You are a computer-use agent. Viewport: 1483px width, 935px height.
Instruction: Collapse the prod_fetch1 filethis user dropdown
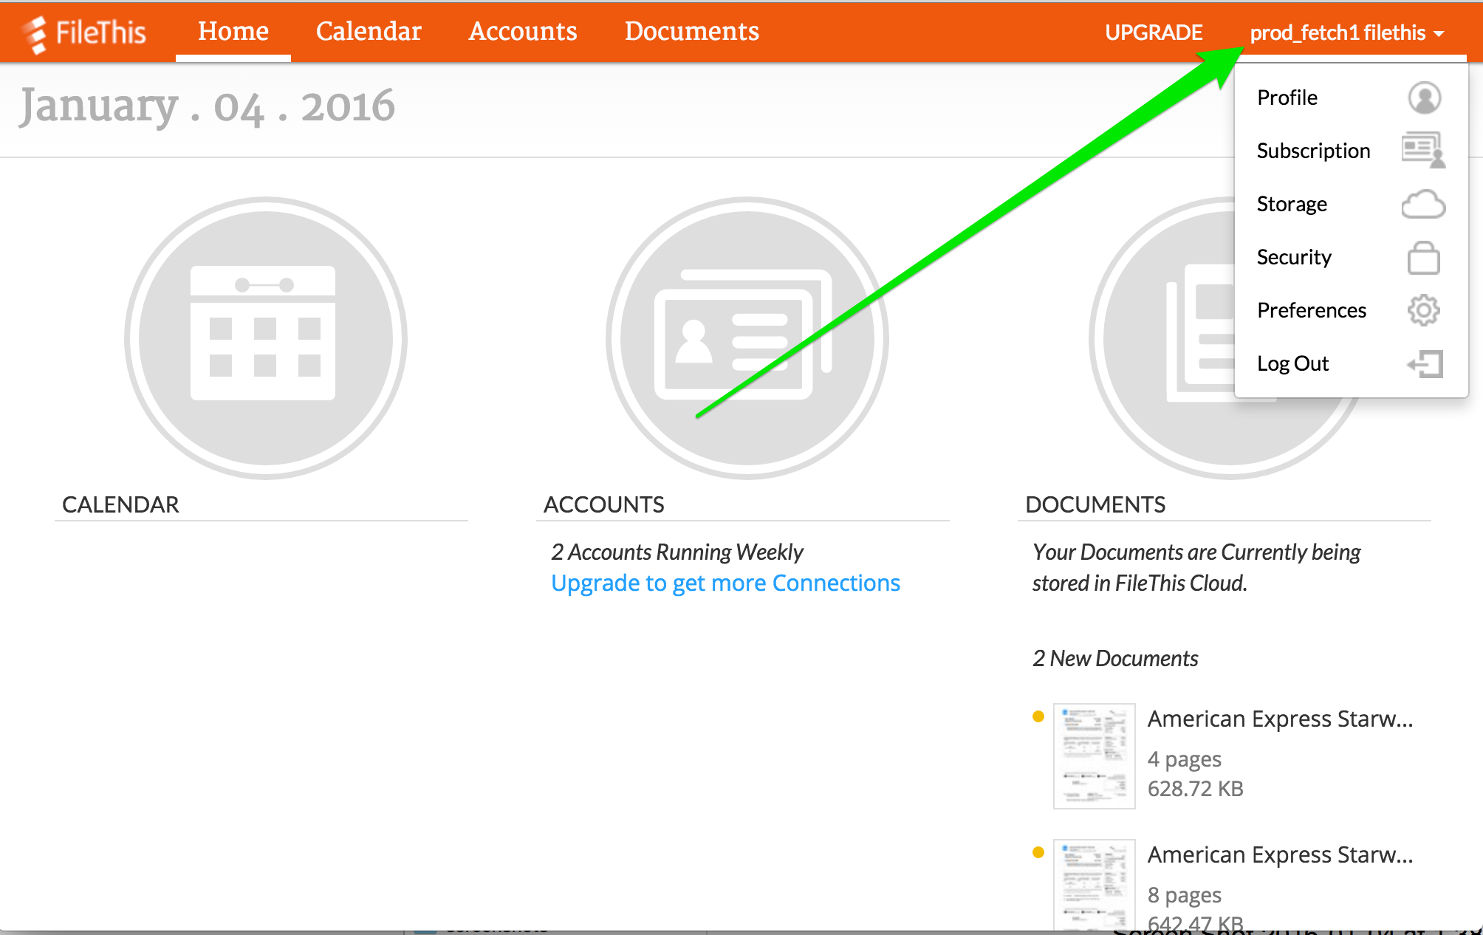pyautogui.click(x=1346, y=32)
